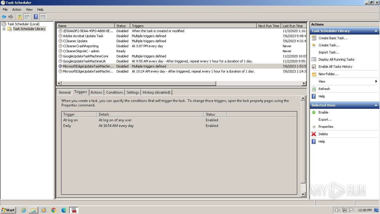The height and width of the screenshot is (214, 380).
Task: Click the green Enable arrow icon
Action: (314, 112)
